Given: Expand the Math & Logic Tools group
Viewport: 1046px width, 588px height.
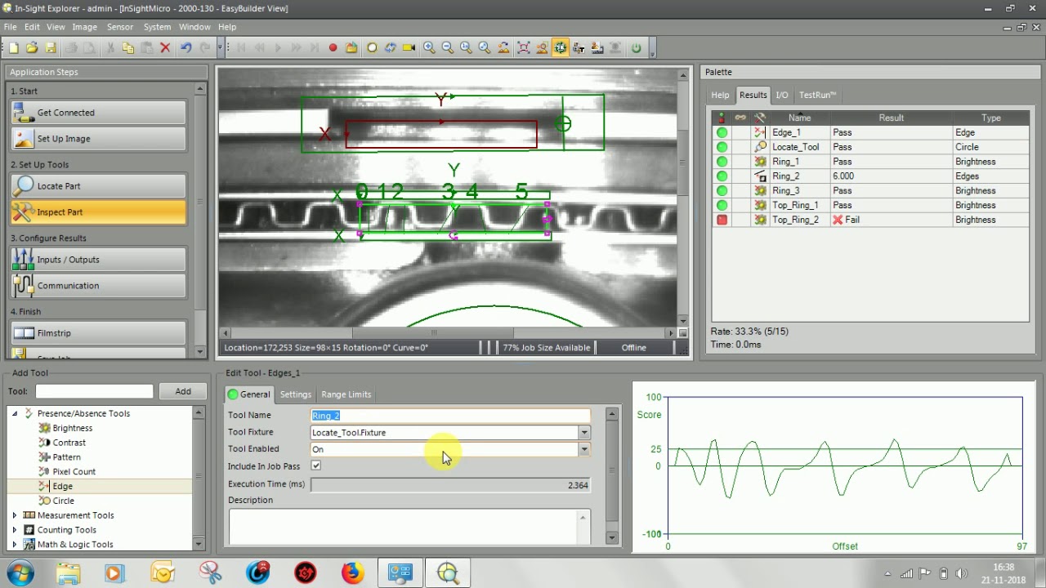Looking at the screenshot, I should [15, 545].
